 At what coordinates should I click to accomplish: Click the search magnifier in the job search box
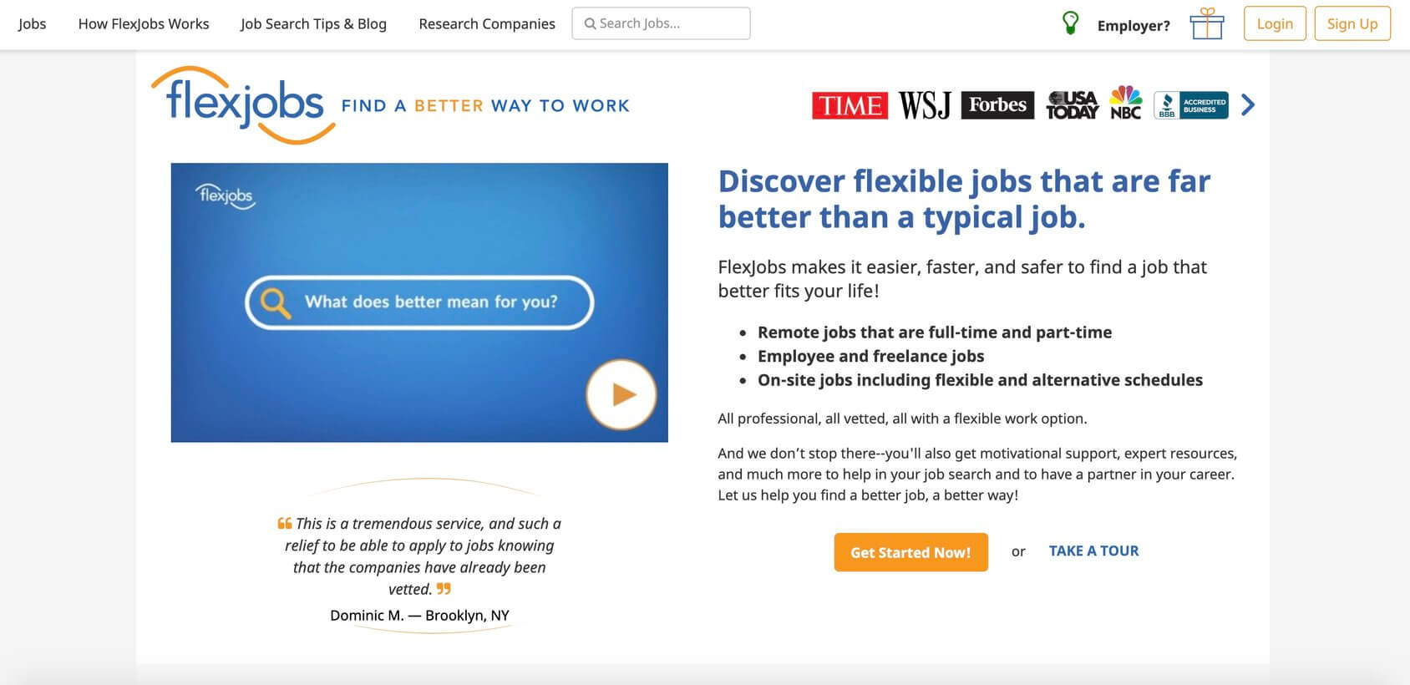click(590, 23)
